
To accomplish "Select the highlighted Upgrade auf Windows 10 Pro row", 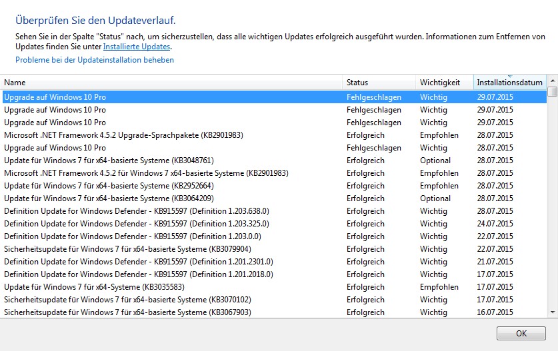I will 275,97.
